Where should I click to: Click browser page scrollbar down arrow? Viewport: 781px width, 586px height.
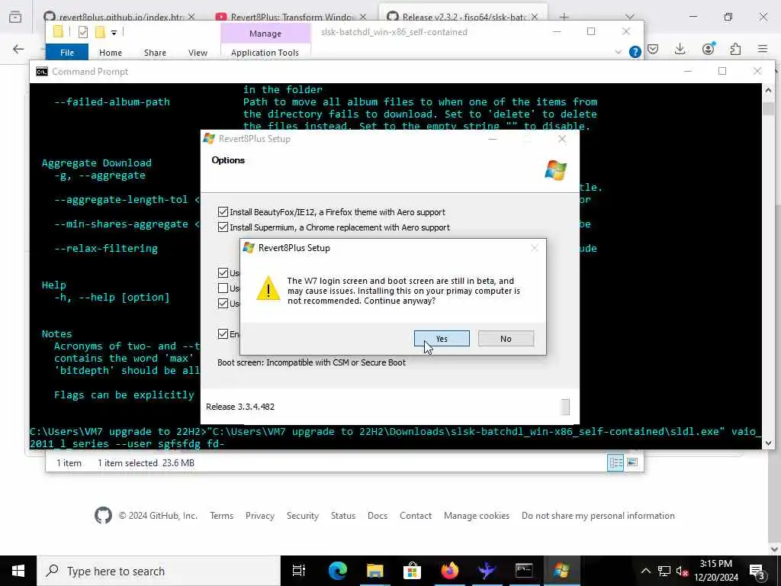pos(775,549)
